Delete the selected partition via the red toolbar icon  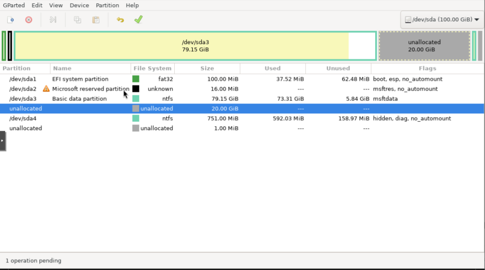tap(28, 20)
